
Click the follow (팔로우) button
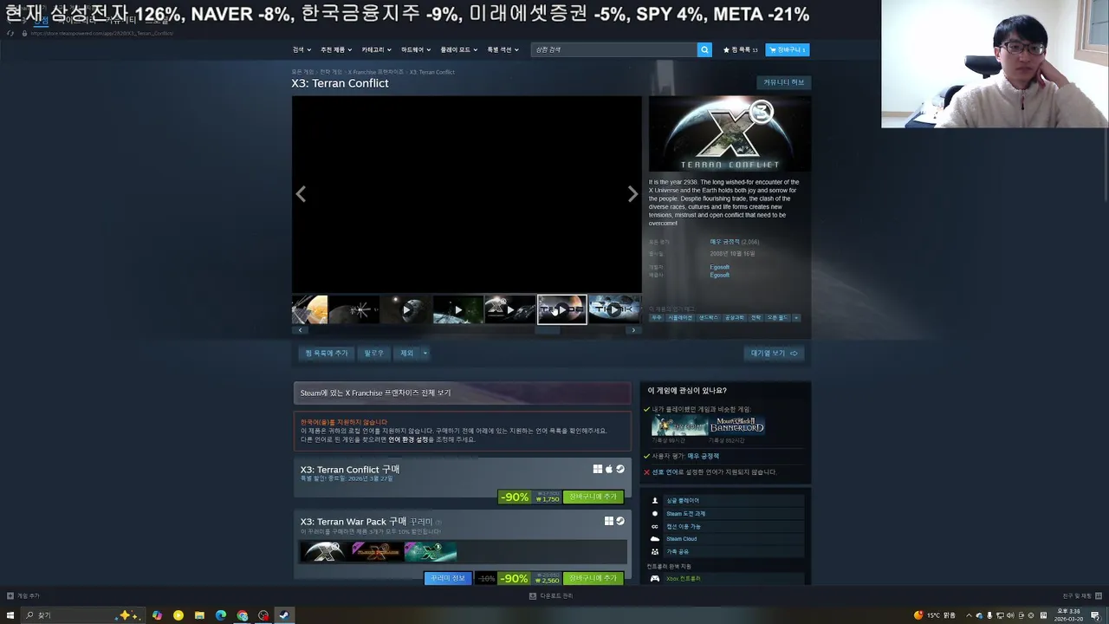373,354
